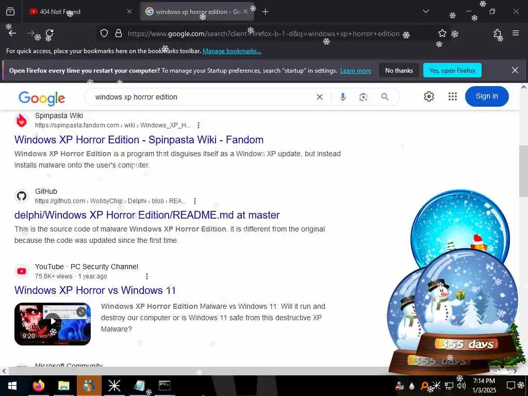Open GitHub result three-dot options menu
Image resolution: width=528 pixels, height=396 pixels.
click(194, 201)
